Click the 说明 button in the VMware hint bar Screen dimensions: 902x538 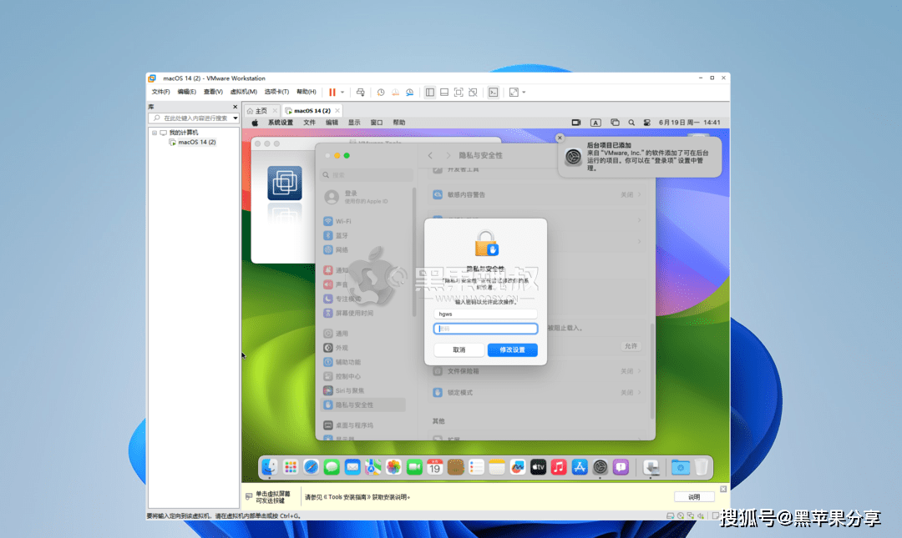click(694, 496)
